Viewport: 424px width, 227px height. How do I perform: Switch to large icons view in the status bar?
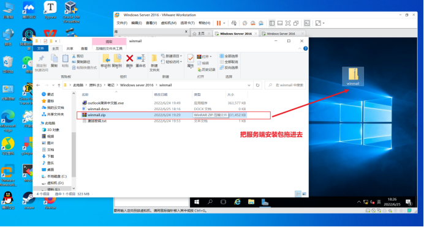coord(304,194)
